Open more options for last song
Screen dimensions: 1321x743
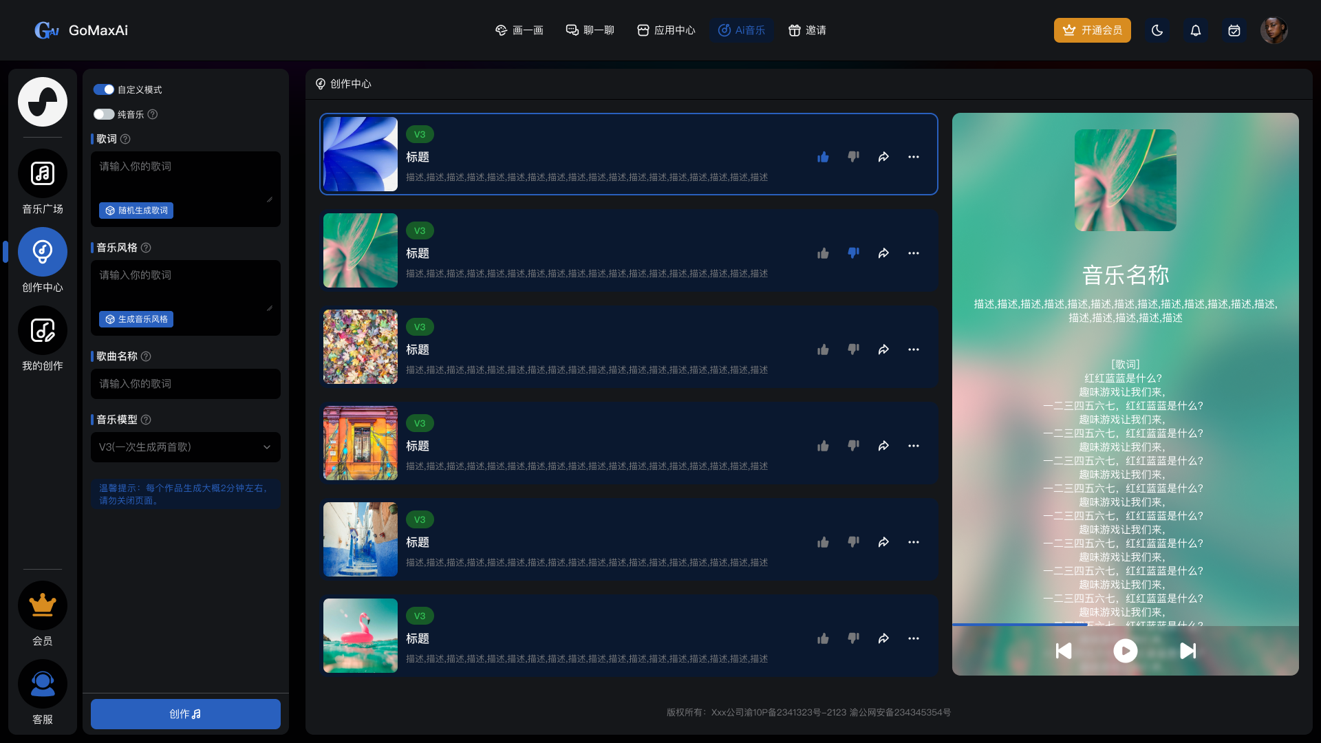(x=914, y=638)
